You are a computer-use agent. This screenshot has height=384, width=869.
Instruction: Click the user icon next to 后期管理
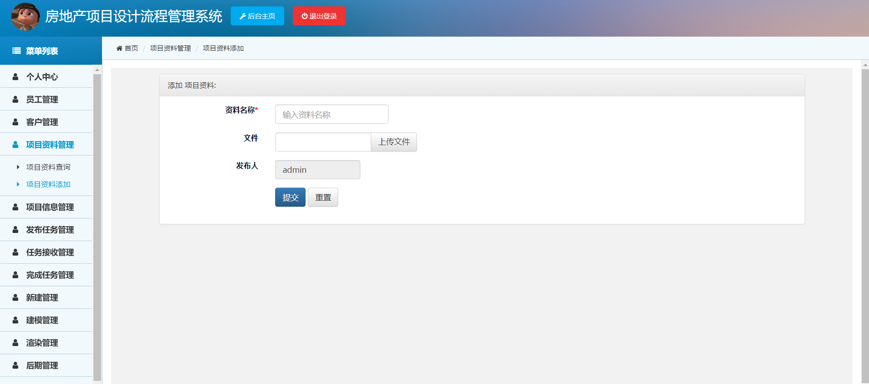(15, 365)
